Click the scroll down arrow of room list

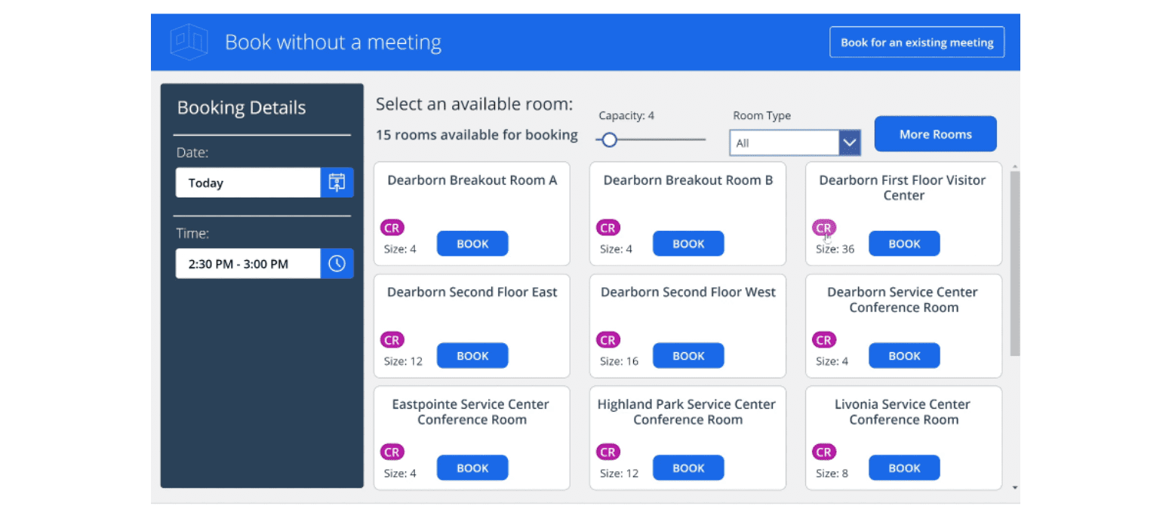[1014, 488]
